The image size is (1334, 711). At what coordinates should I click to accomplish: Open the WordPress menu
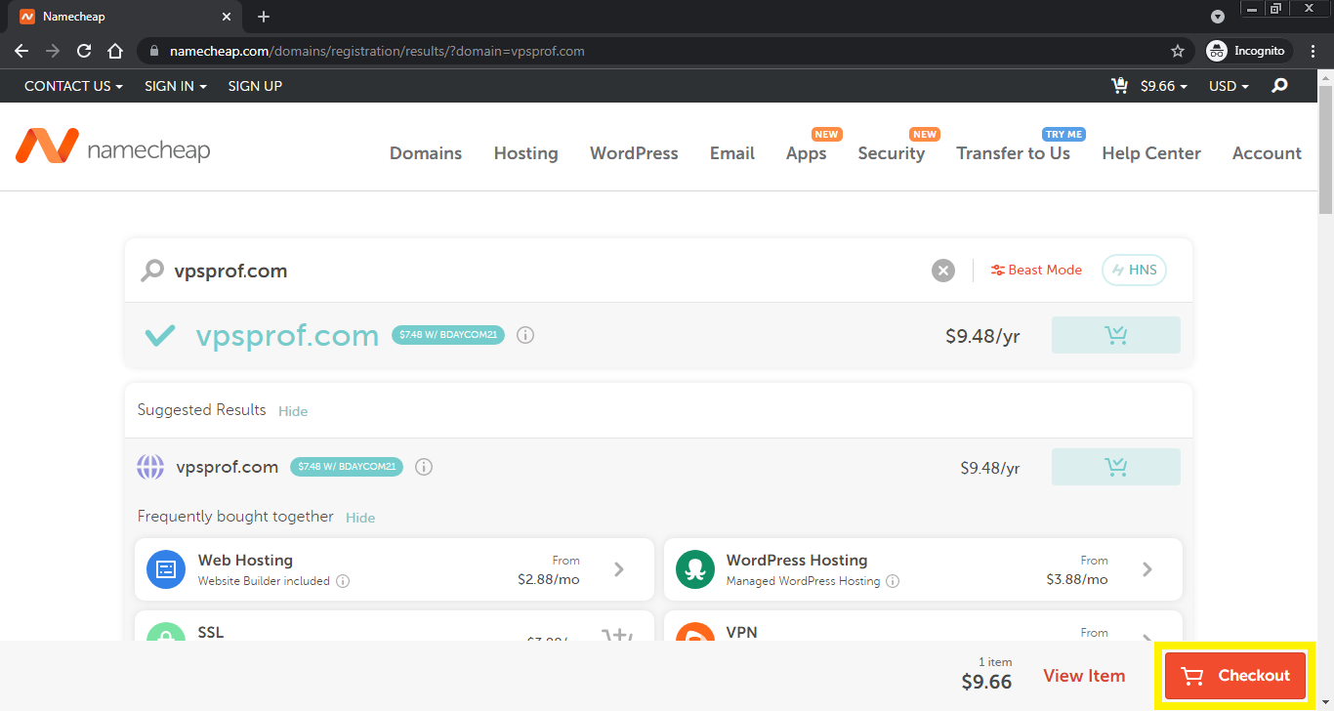[634, 153]
